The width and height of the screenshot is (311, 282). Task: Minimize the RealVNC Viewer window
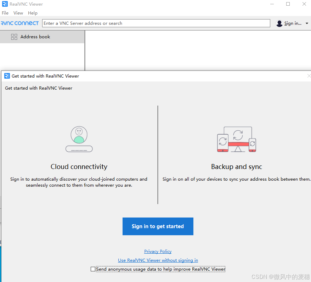point(272,4)
